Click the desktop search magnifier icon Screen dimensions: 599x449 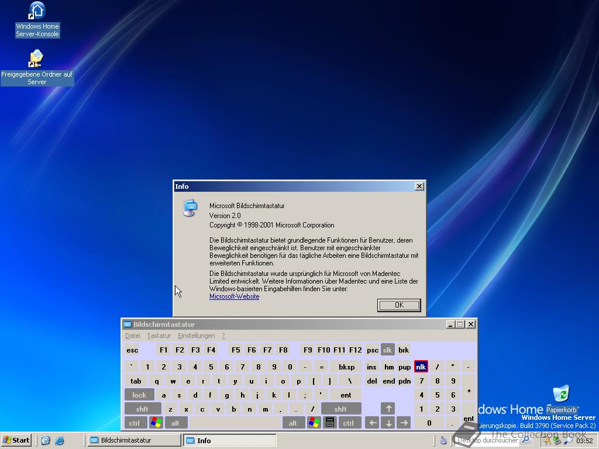point(526,440)
